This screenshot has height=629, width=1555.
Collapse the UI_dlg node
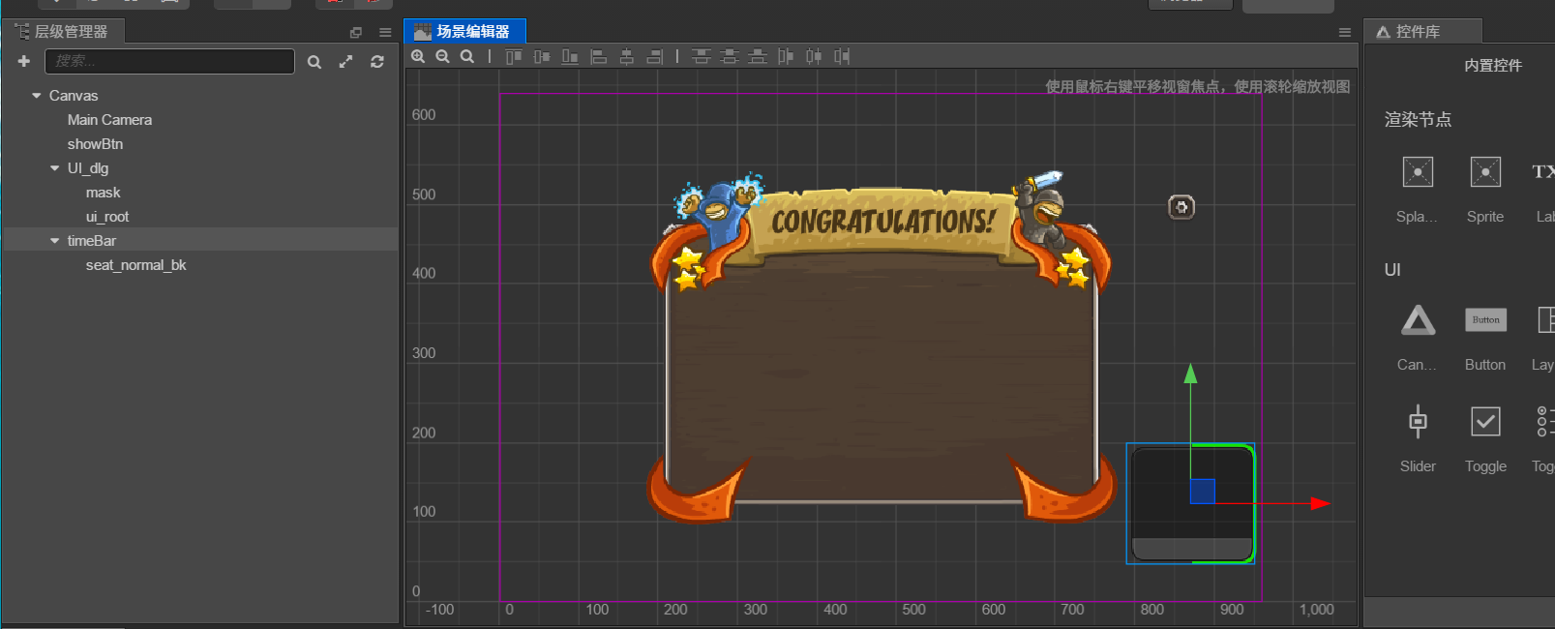click(x=55, y=168)
